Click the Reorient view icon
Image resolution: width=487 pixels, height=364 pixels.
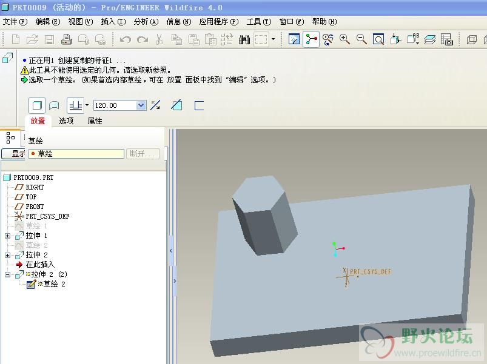pos(395,39)
